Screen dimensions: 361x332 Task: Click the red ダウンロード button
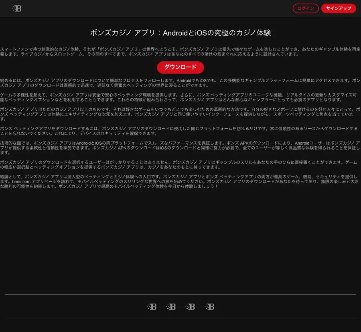[x=180, y=67]
